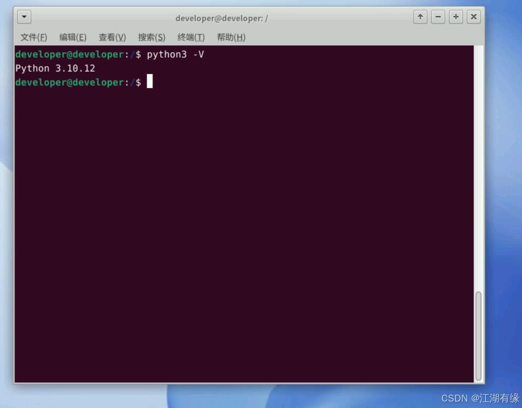Click the 'Python 3.10.12' output text

point(55,69)
